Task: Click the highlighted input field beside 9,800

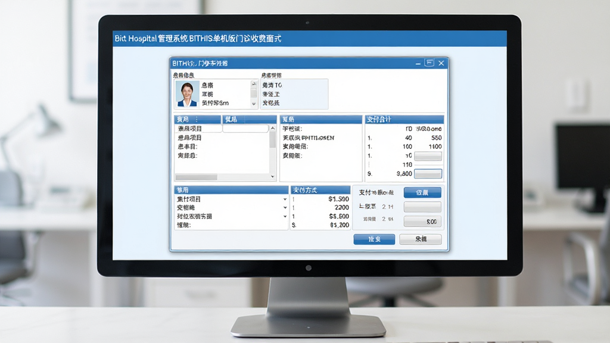Action: [428, 174]
